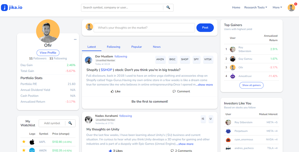Switch to the Following tab
The height and width of the screenshot is (152, 299).
pos(113,47)
